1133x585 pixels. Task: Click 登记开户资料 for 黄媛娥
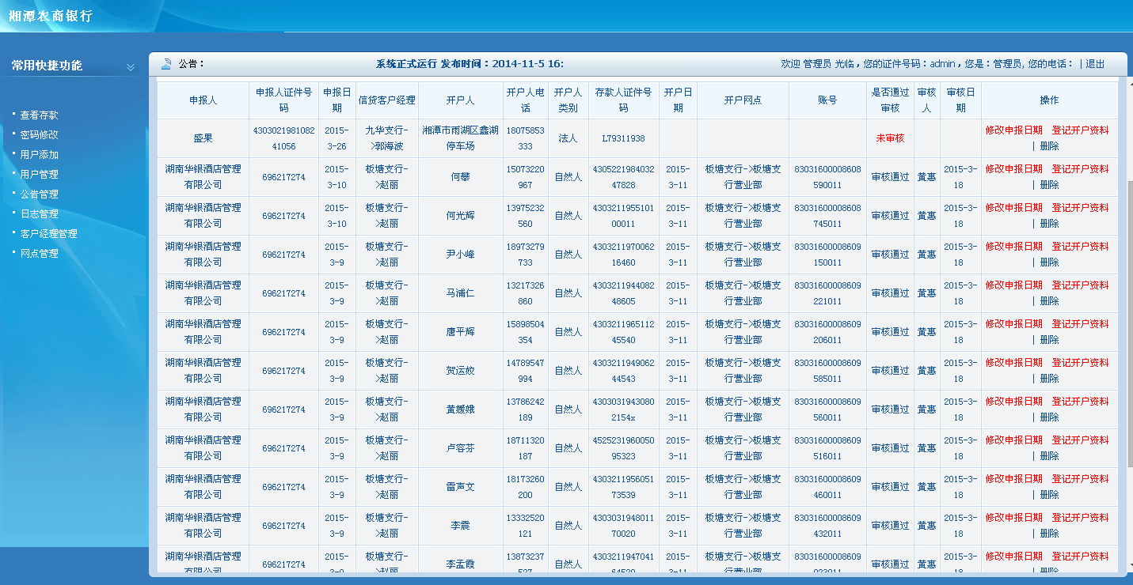[1081, 402]
